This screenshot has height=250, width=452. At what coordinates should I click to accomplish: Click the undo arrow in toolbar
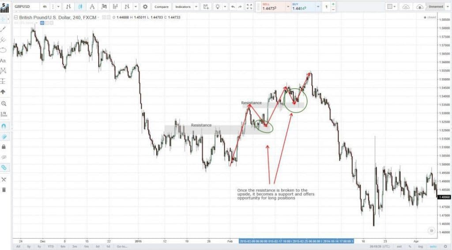click(x=232, y=7)
